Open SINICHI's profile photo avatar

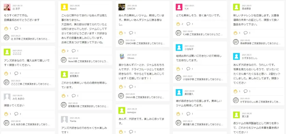[x=122, y=7]
